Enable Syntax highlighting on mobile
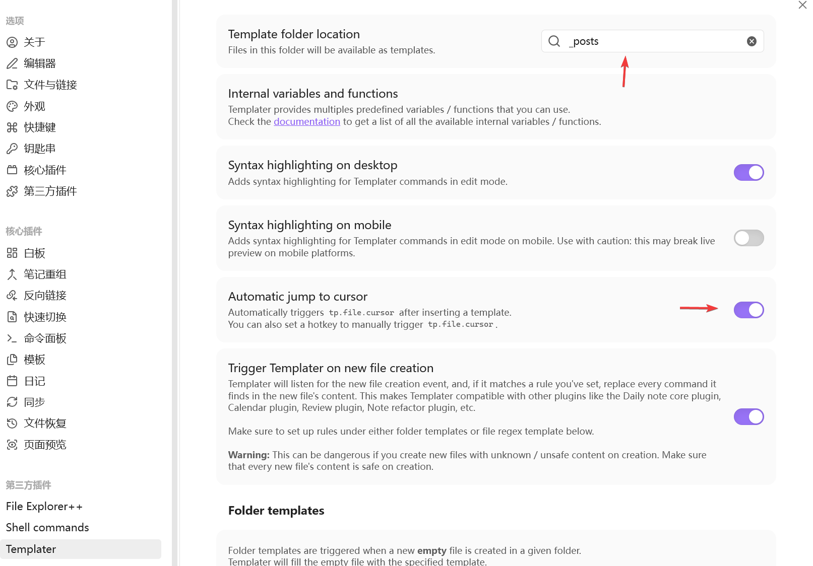Screen dimensions: 813x566 [x=748, y=238]
